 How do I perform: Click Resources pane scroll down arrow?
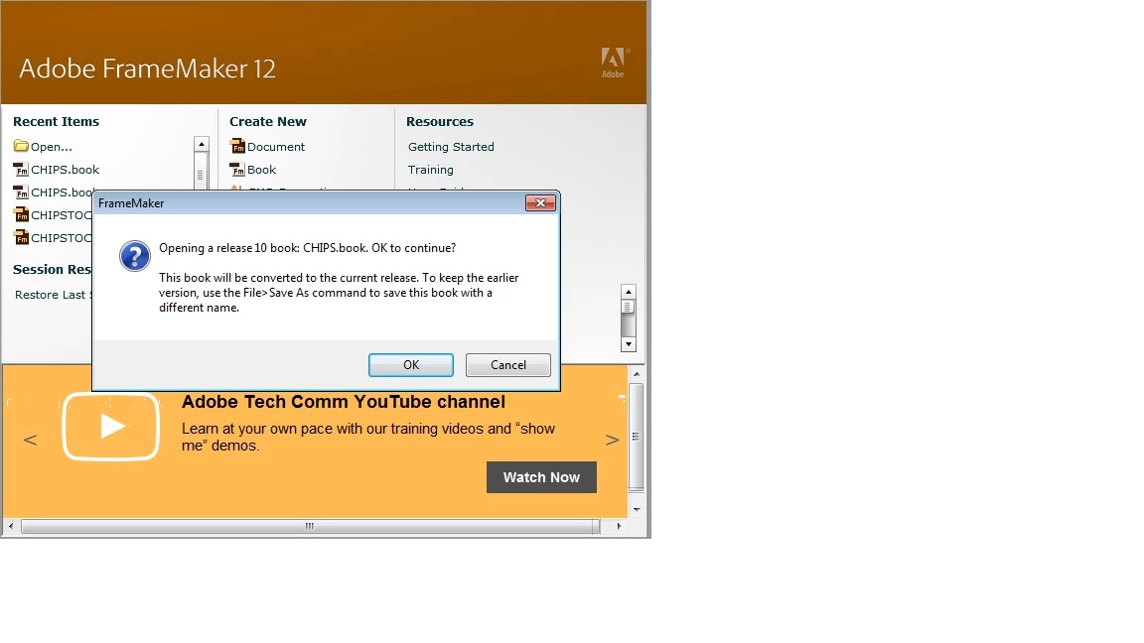pos(629,344)
